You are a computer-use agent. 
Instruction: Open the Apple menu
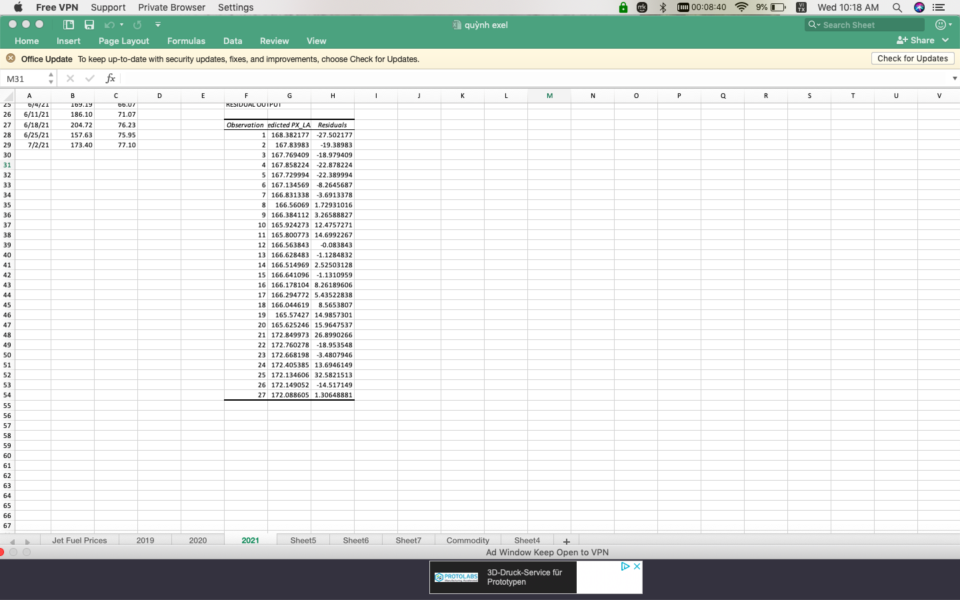(x=18, y=7)
